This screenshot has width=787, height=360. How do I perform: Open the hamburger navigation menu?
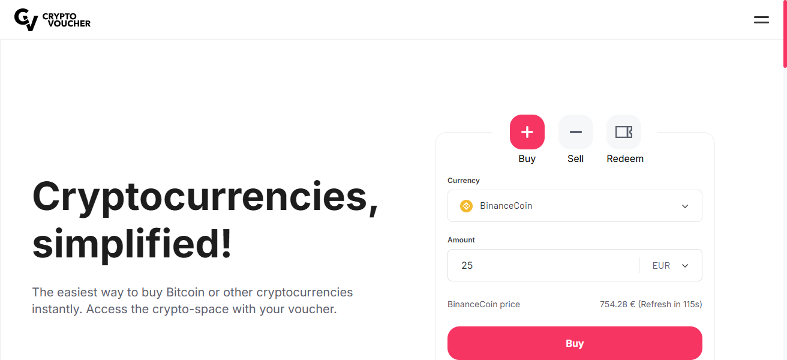click(x=761, y=19)
